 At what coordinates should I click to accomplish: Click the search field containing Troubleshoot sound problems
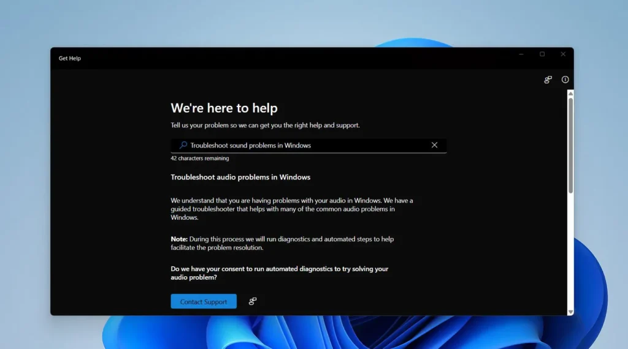(308, 146)
